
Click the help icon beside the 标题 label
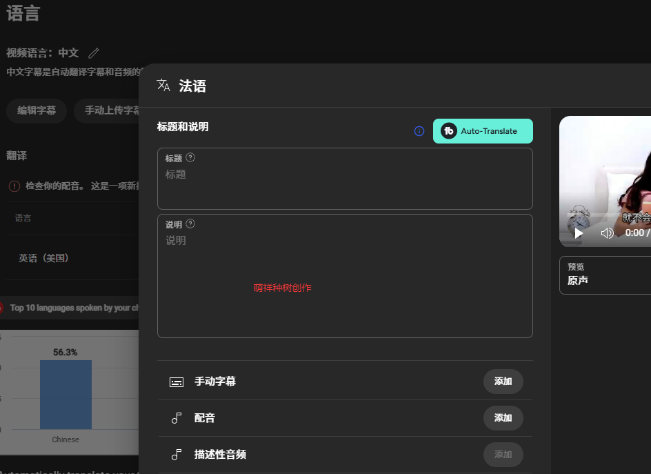[x=190, y=157]
